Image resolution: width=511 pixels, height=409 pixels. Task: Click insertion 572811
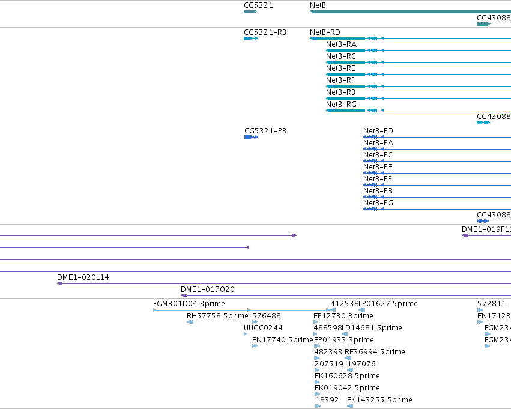pos(480,310)
